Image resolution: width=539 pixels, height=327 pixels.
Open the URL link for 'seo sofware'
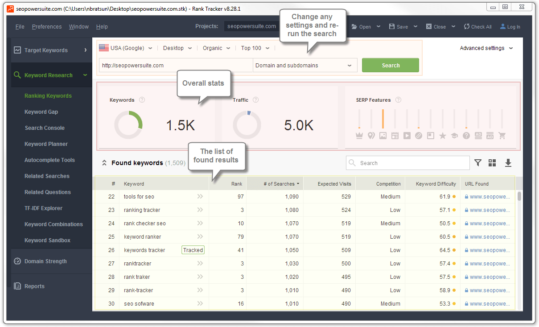coord(489,304)
